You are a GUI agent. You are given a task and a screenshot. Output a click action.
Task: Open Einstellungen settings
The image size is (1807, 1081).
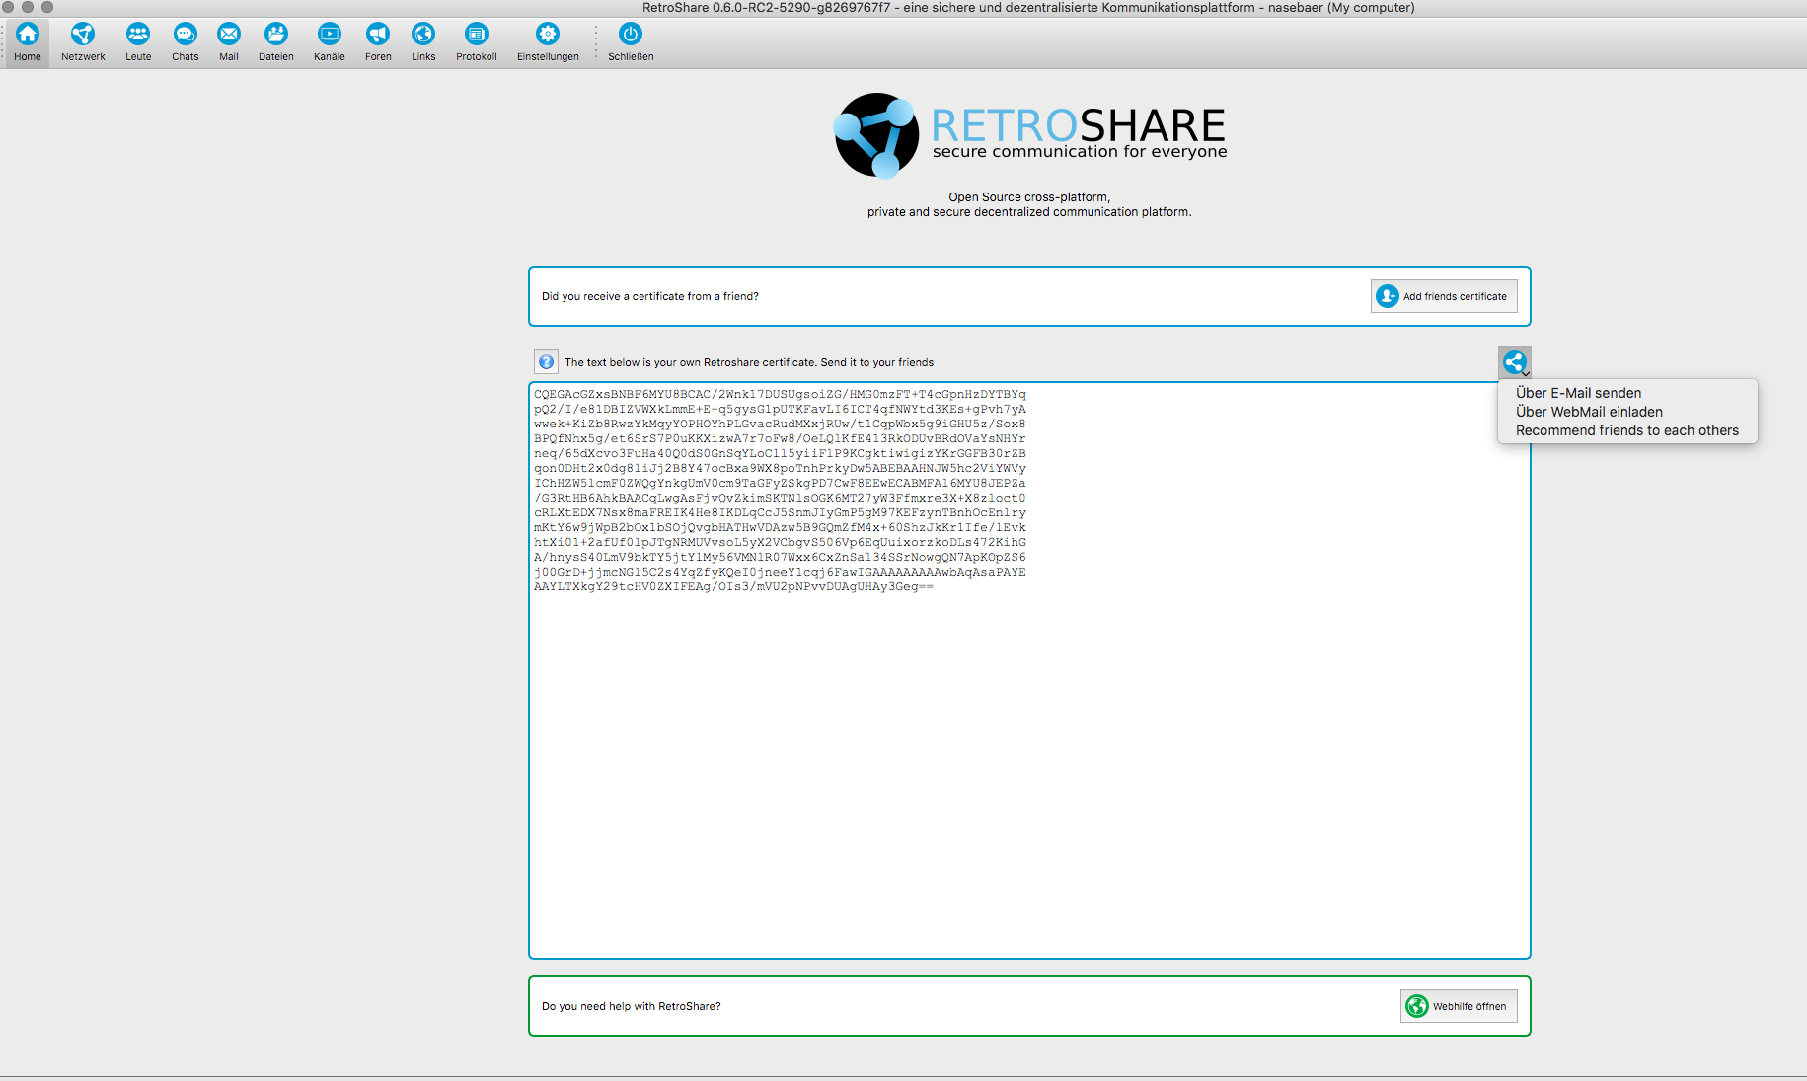[548, 35]
